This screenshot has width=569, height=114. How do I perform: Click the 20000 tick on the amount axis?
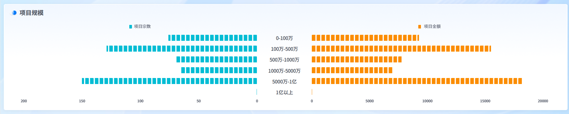pos(543,101)
